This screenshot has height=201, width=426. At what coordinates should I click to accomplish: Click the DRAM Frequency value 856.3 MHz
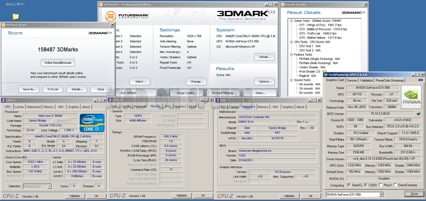click(x=171, y=136)
